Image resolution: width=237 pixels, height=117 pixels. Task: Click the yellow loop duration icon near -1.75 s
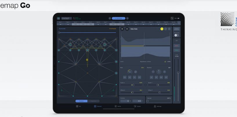click(x=165, y=62)
